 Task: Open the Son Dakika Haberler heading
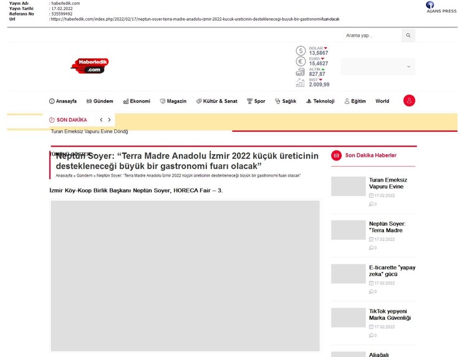pos(370,155)
